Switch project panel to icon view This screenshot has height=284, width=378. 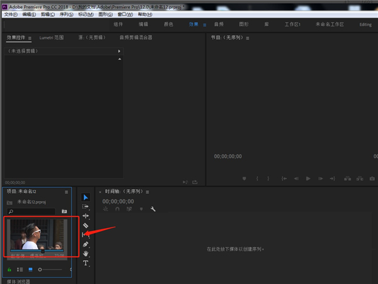(30, 269)
